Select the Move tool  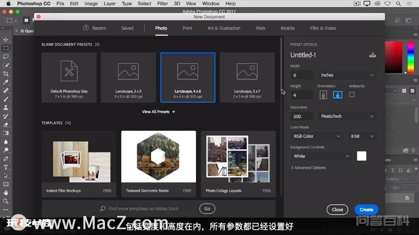point(6,40)
